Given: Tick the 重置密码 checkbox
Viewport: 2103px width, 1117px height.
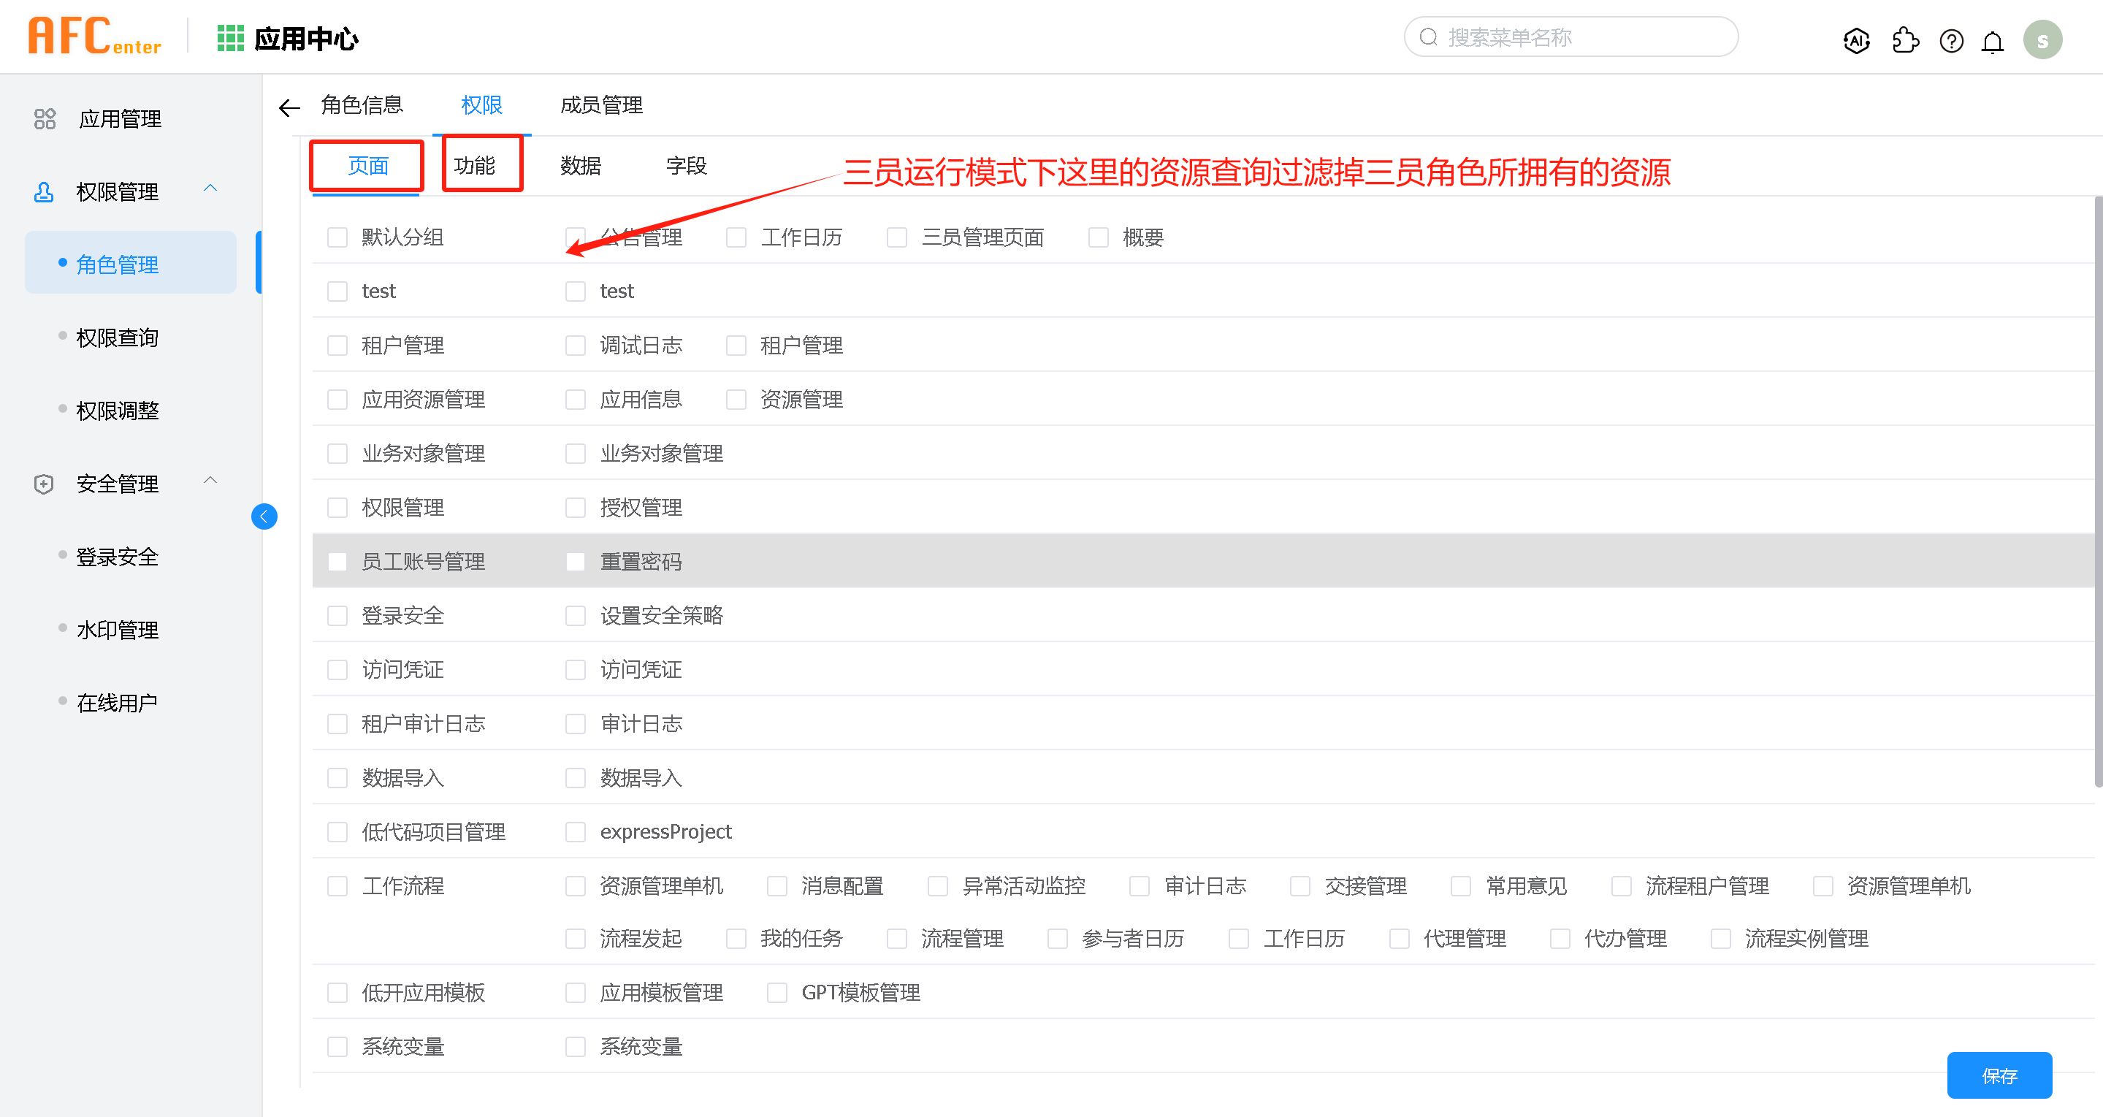Looking at the screenshot, I should [x=576, y=562].
